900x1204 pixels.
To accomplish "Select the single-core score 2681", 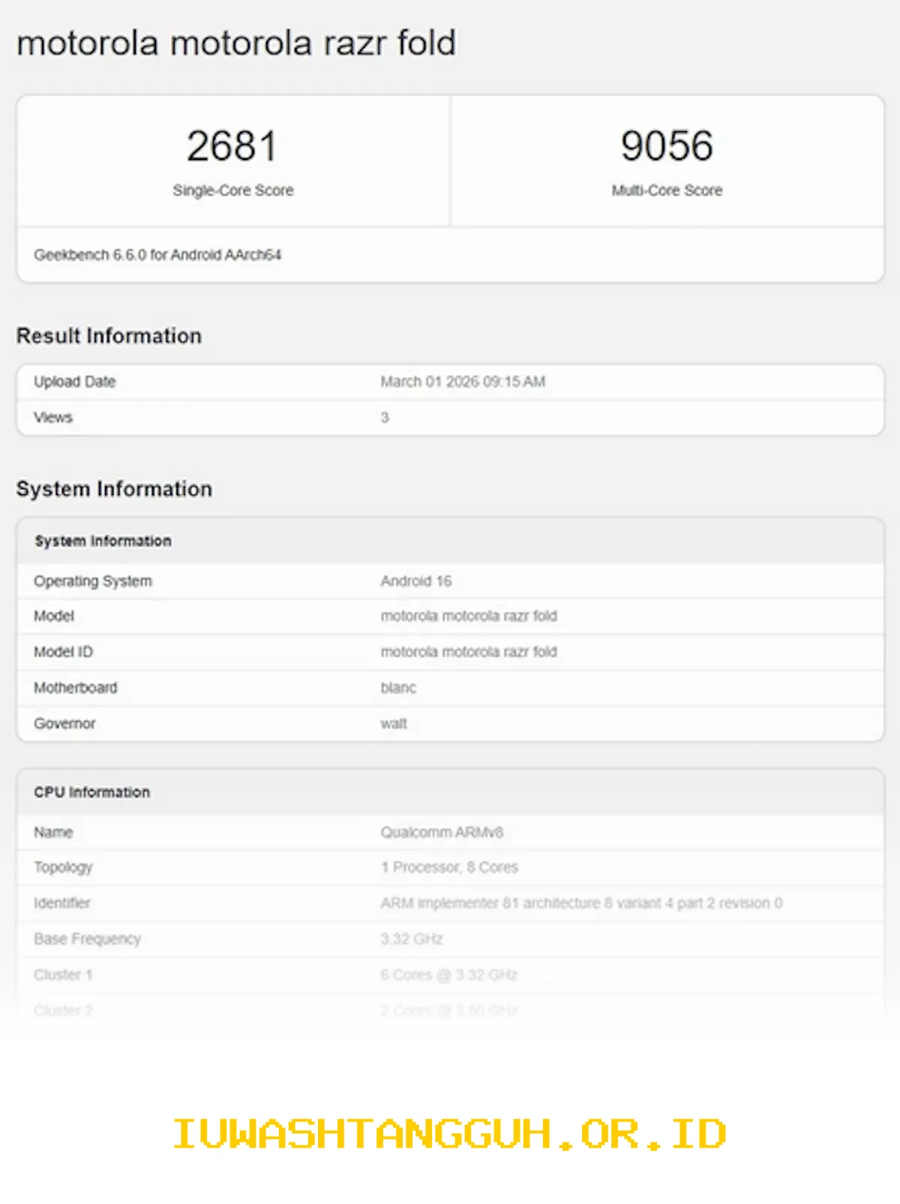I will coord(232,146).
